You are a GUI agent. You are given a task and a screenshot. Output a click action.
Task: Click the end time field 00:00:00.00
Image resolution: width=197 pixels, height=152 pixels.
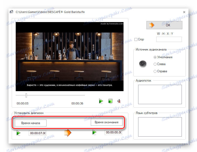coord(113,132)
